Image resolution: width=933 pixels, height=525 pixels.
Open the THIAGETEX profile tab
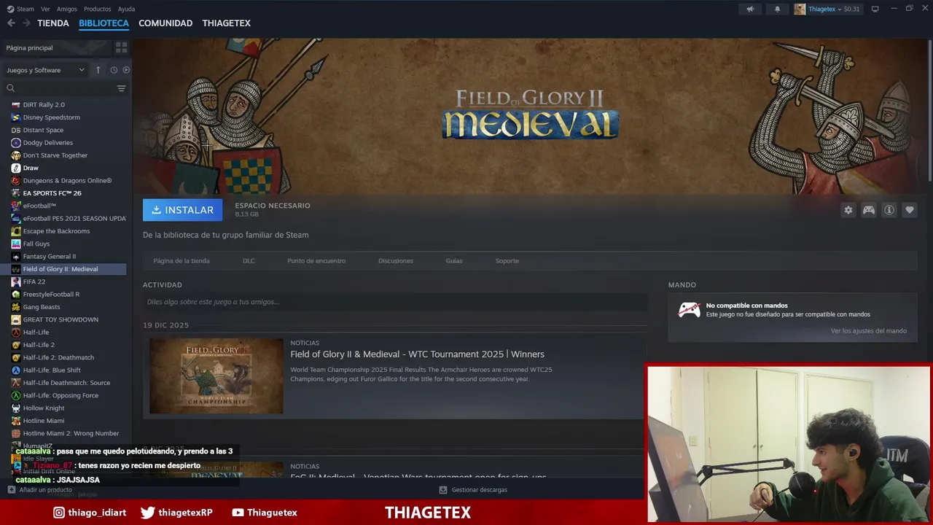[x=226, y=23]
